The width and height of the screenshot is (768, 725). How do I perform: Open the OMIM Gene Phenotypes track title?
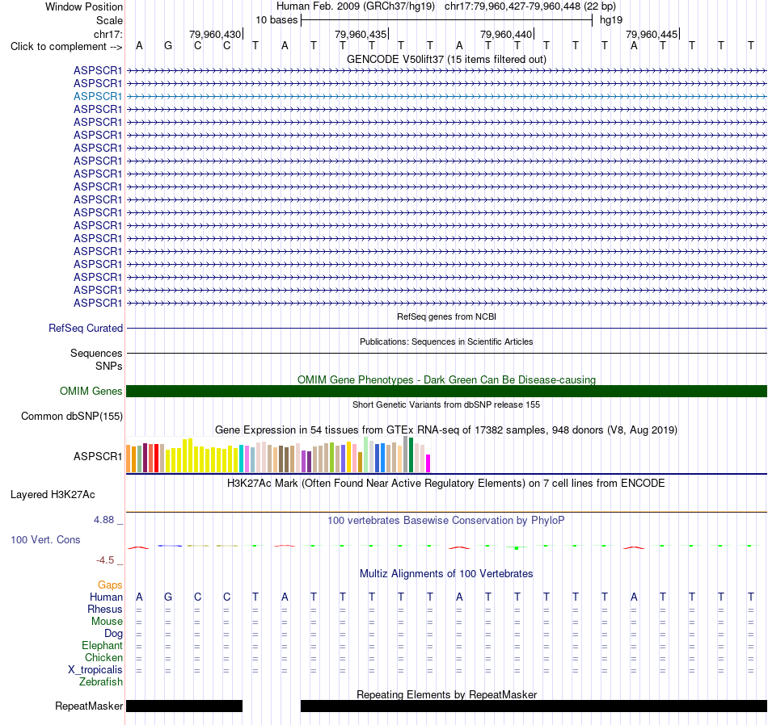click(x=446, y=379)
